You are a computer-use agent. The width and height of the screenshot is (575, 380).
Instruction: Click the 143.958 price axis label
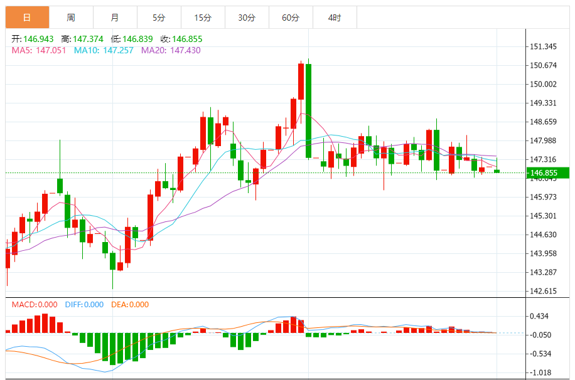pos(543,253)
